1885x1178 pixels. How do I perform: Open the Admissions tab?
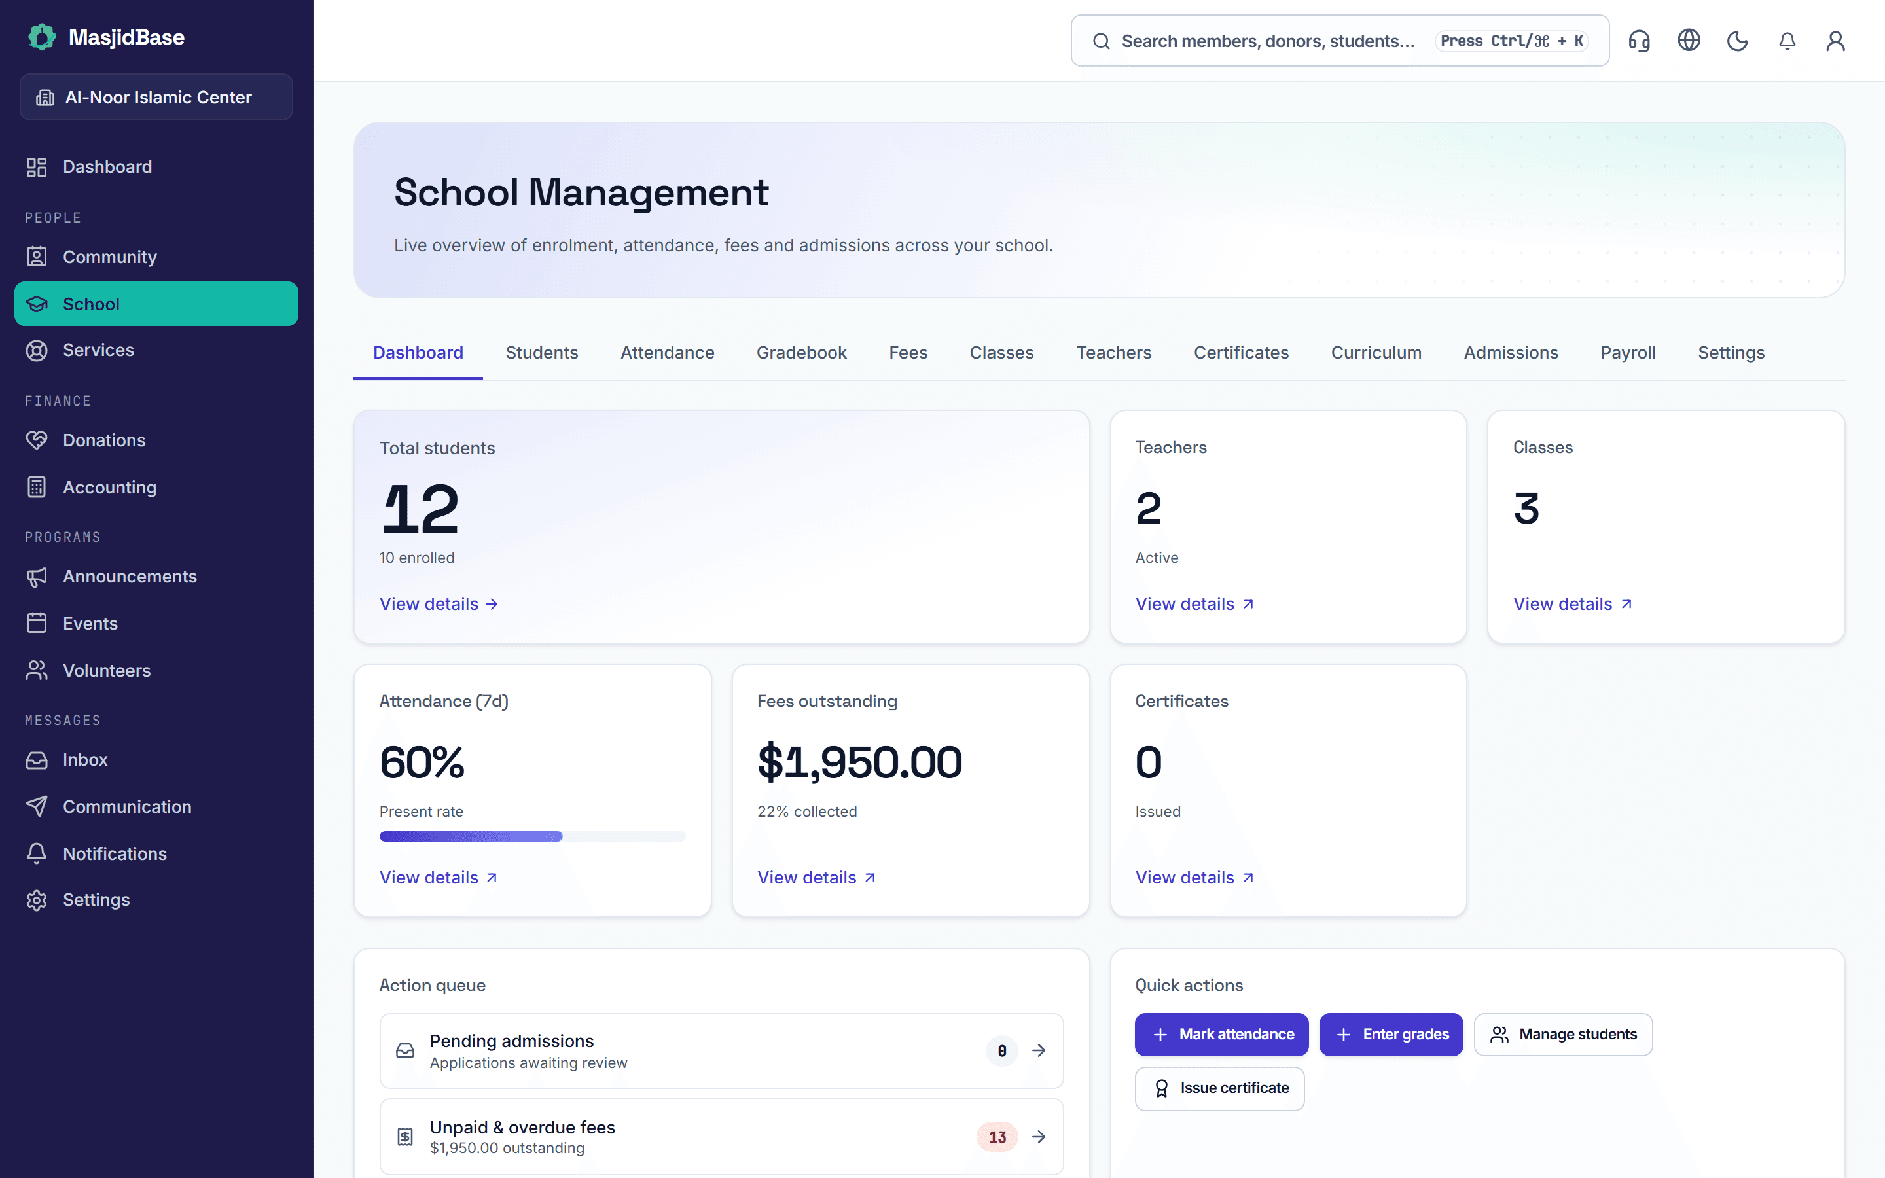(x=1511, y=353)
